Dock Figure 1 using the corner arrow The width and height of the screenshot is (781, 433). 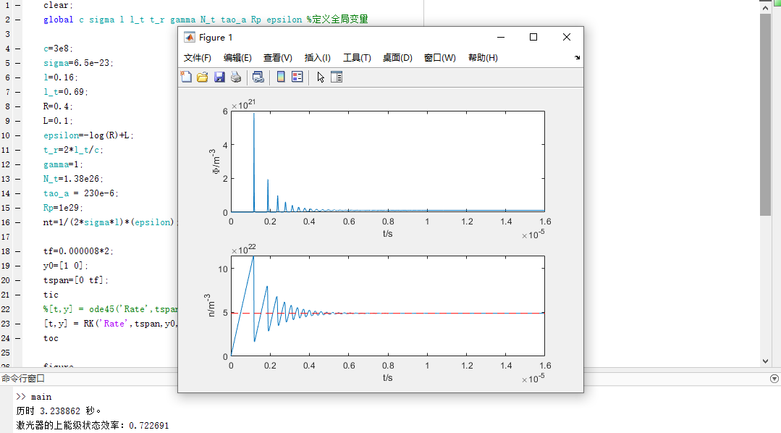[577, 58]
